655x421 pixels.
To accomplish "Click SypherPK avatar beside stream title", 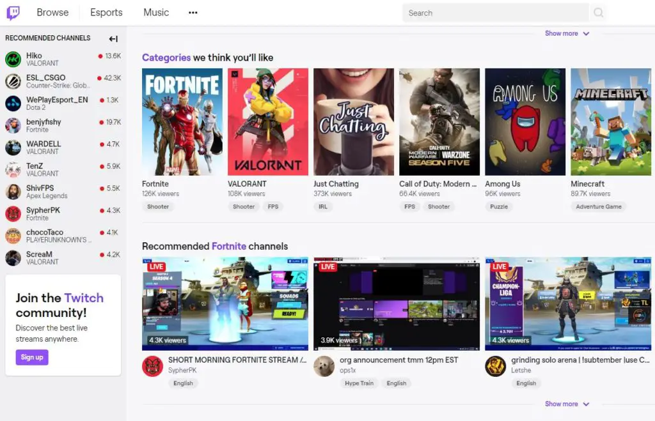I will (x=152, y=366).
